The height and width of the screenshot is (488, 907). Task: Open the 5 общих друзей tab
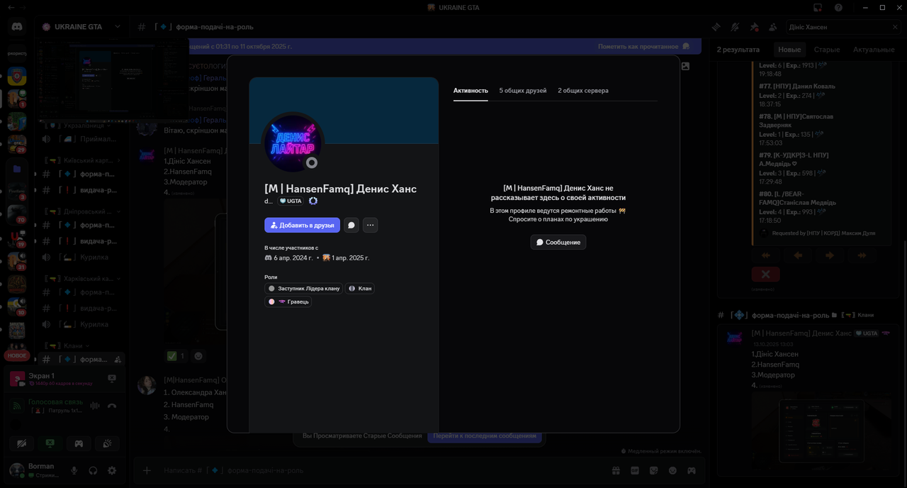pos(523,91)
